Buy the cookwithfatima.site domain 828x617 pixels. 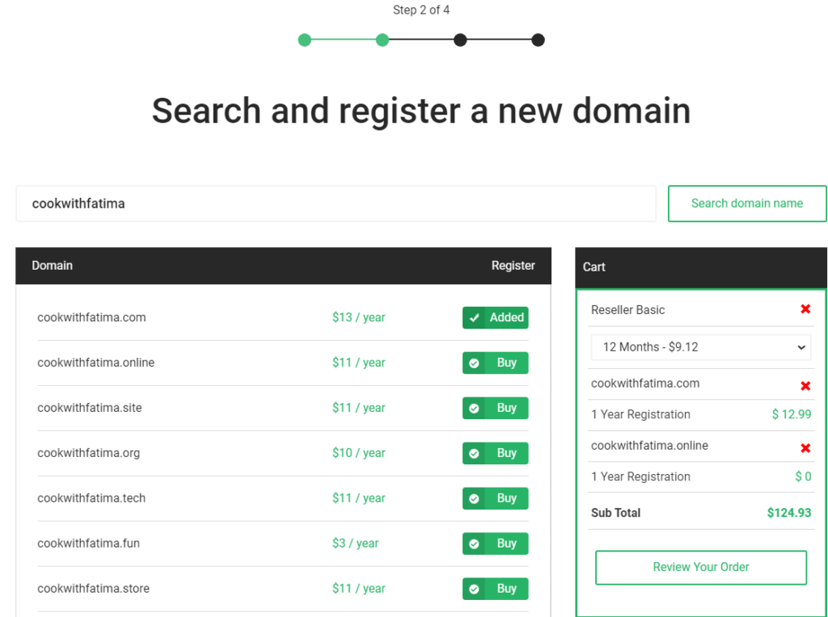[x=495, y=408]
